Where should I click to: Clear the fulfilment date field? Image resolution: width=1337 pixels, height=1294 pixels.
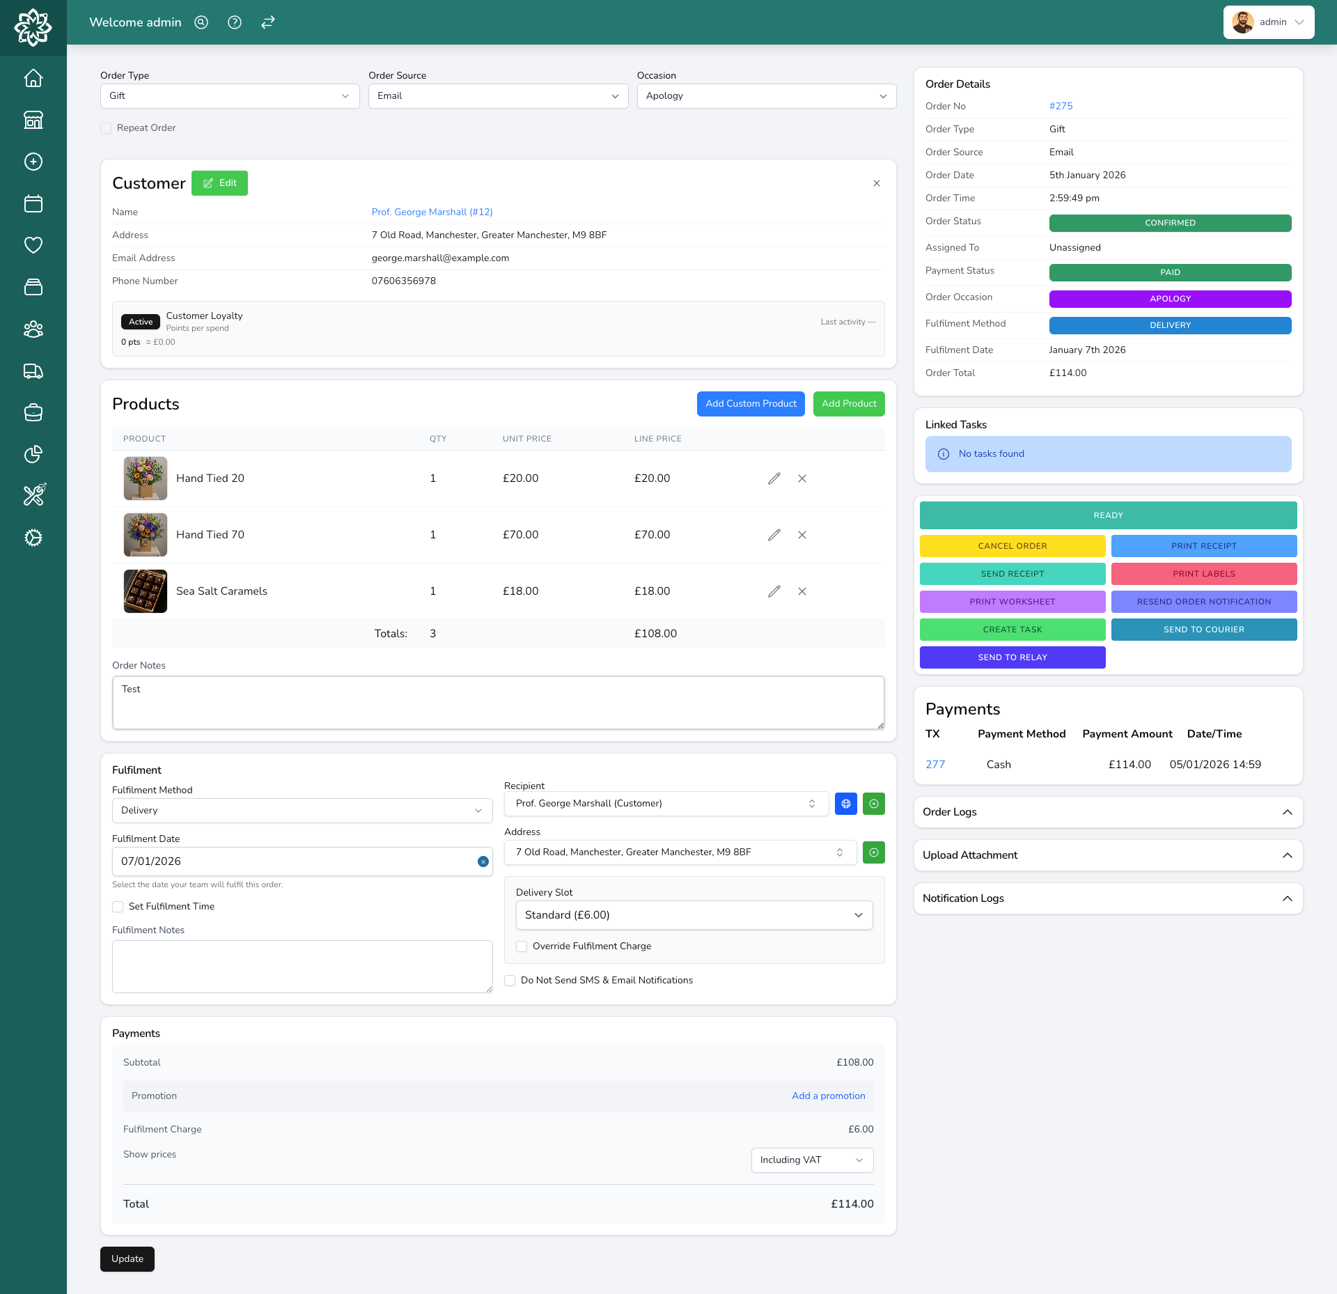483,862
